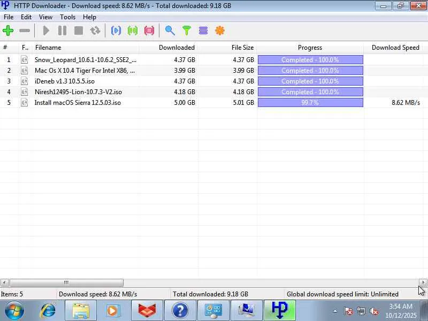This screenshot has height=321, width=428.
Task: Sort by the Filename column header
Action: [x=86, y=48]
